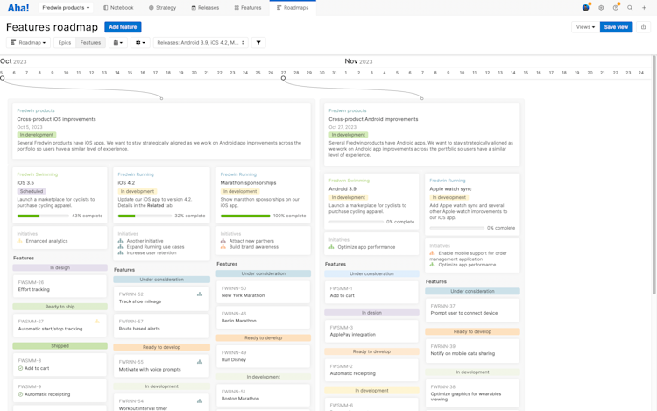Screen dimensions: 657x411
Task: Open feature FWRNN-46 Berlin Marathon
Action: click(x=263, y=317)
